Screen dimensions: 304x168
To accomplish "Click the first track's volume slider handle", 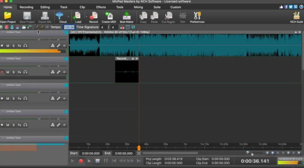I will point(39,40).
